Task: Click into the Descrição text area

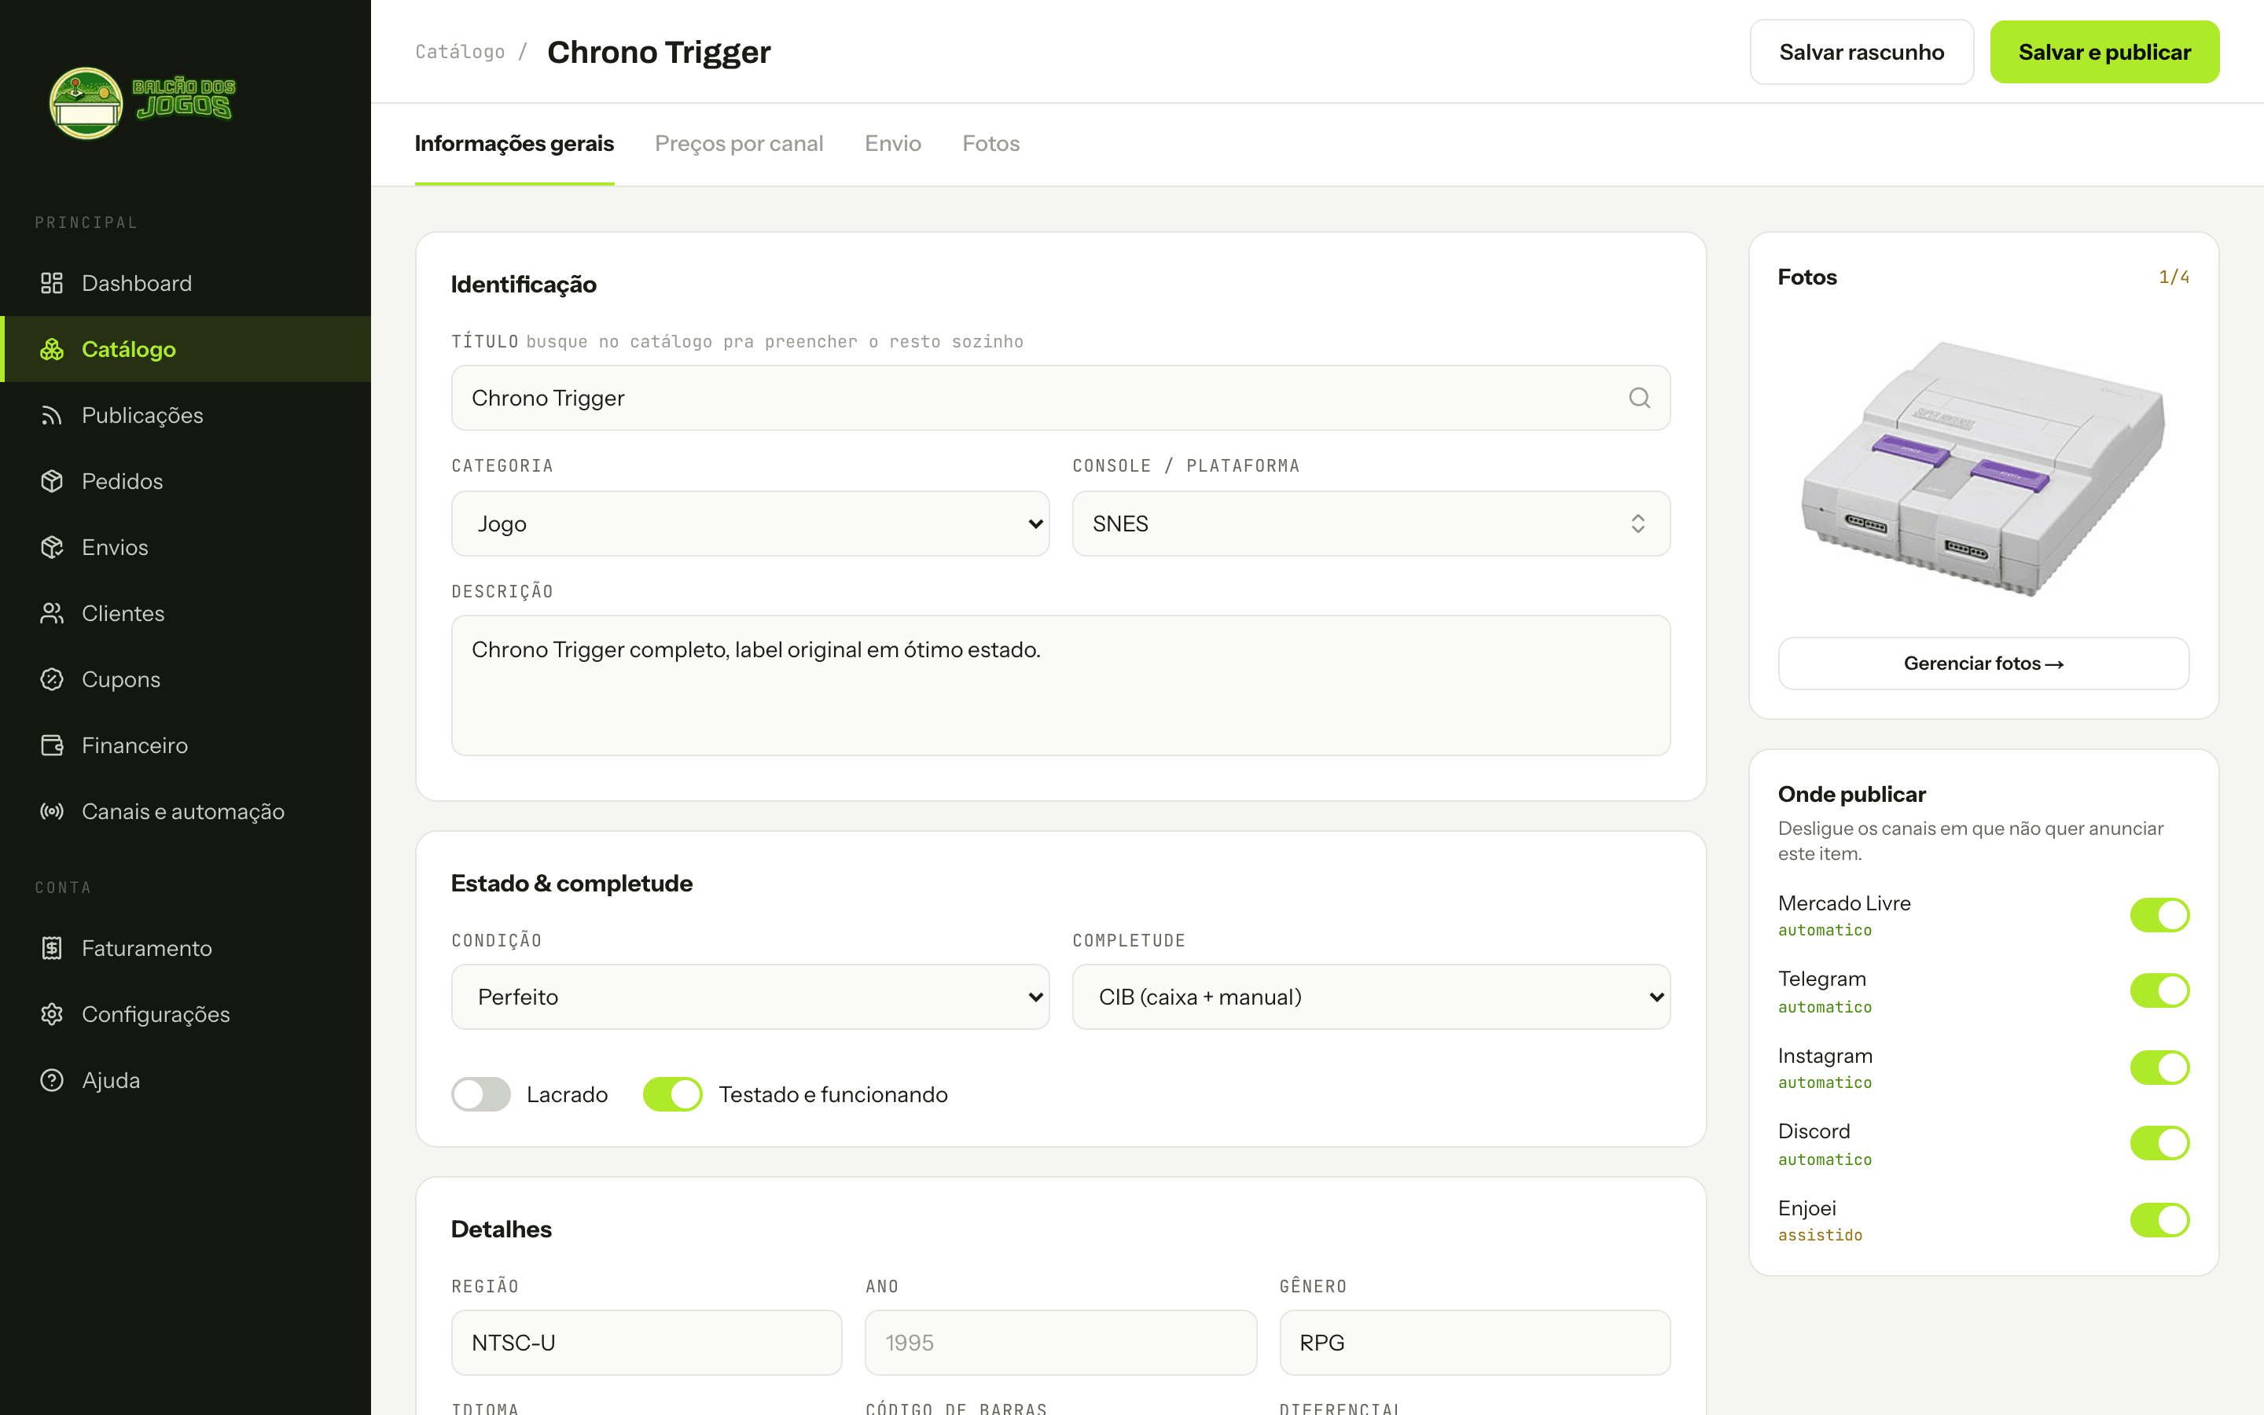Action: (x=1060, y=685)
